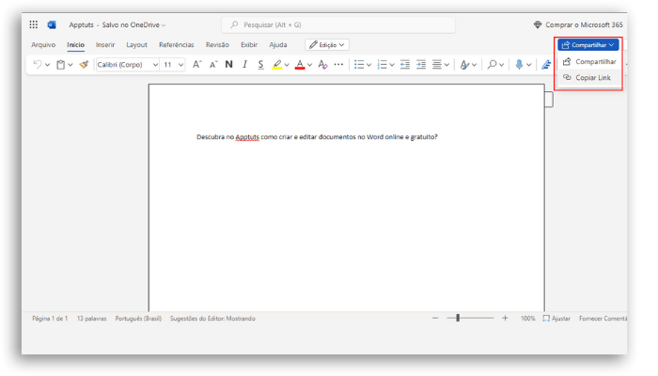Increase paragraph indent
The width and height of the screenshot is (658, 376).
pos(421,65)
